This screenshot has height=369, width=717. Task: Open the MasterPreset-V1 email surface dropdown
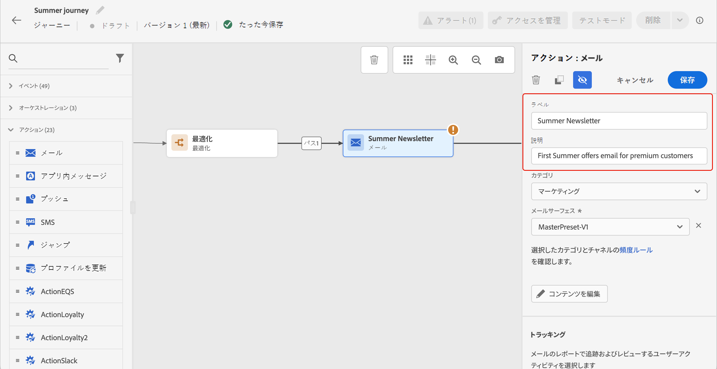(610, 227)
